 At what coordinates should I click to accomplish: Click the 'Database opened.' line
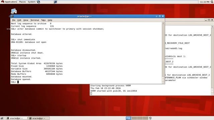[x=21, y=79]
